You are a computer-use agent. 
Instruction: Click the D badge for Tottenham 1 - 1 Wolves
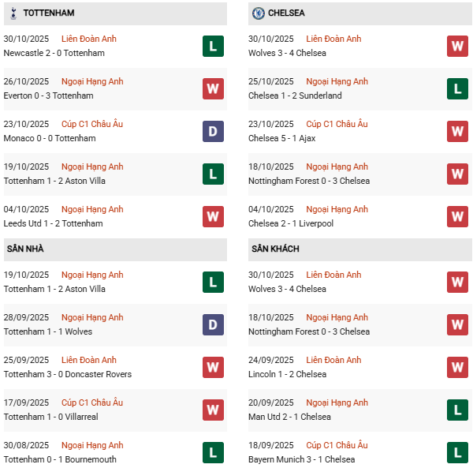pyautogui.click(x=213, y=324)
